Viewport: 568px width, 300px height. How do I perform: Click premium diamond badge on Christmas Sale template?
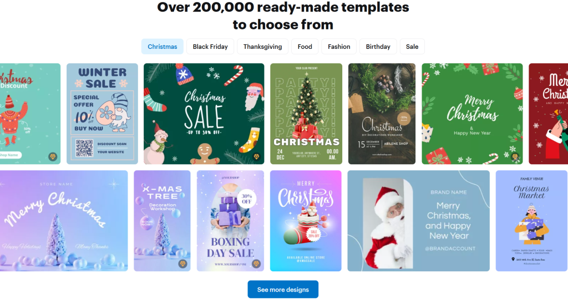click(x=256, y=156)
